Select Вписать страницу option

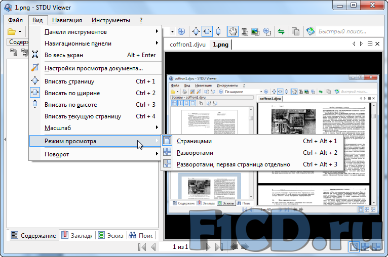point(95,81)
